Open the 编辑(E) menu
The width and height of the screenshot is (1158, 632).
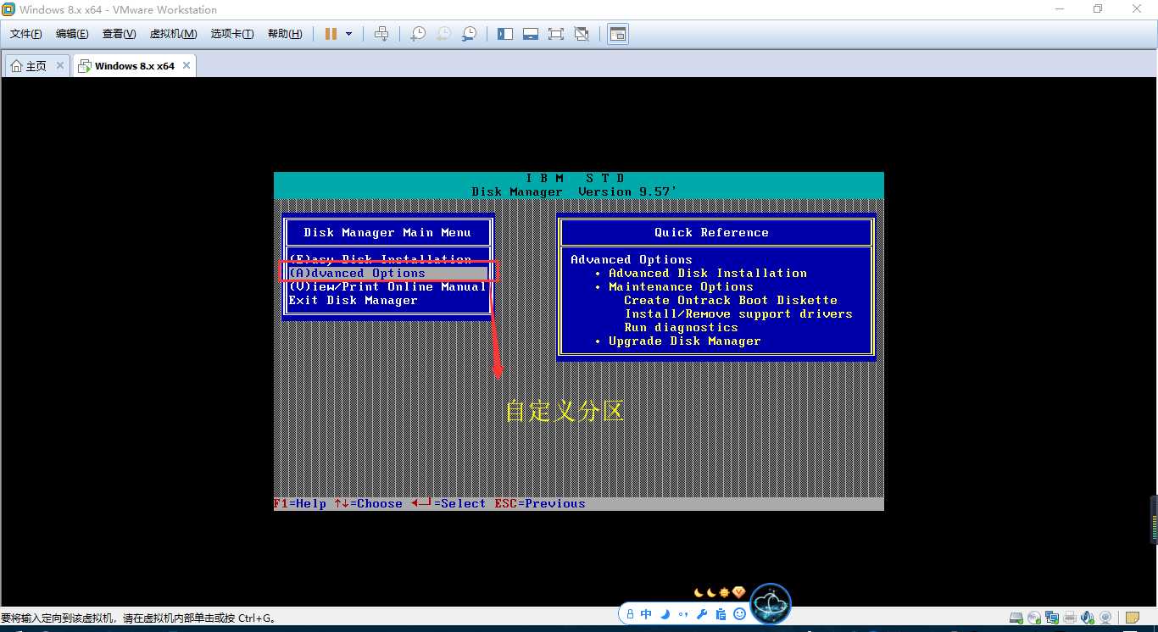tap(72, 34)
